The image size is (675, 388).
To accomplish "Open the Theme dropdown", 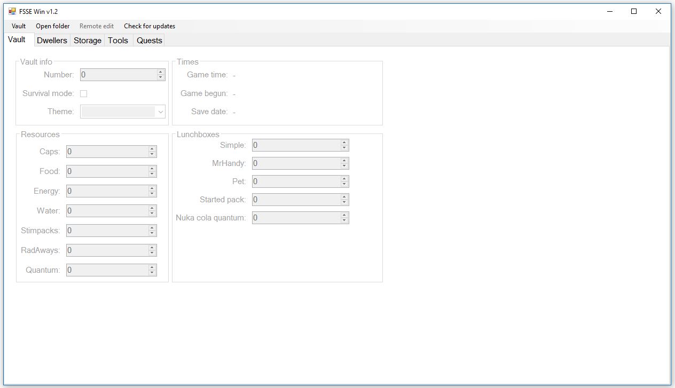I will [123, 112].
